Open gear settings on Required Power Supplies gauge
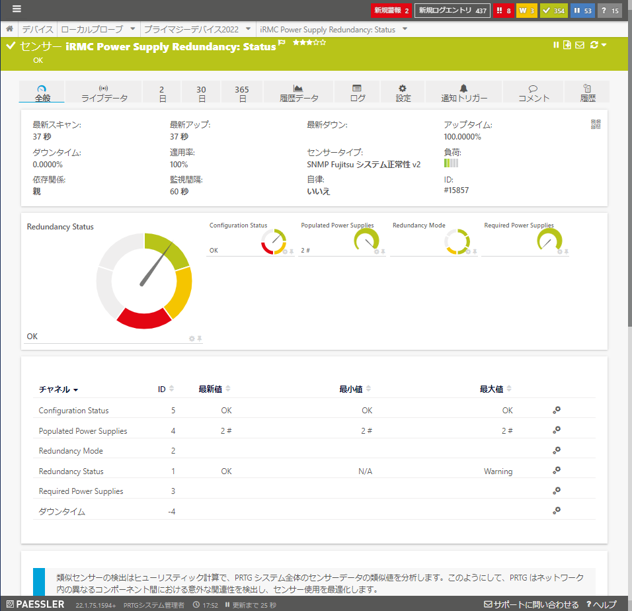This screenshot has width=632, height=611. click(x=560, y=251)
